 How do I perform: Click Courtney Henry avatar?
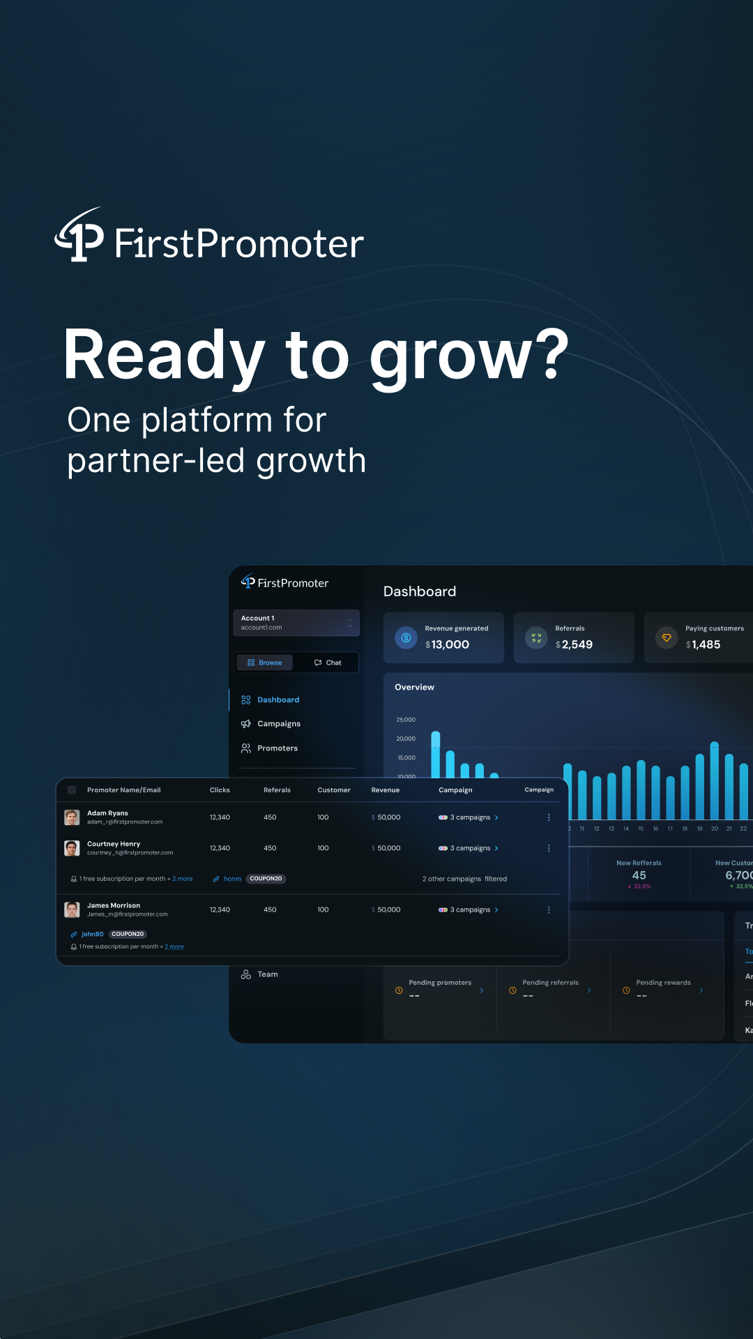72,848
